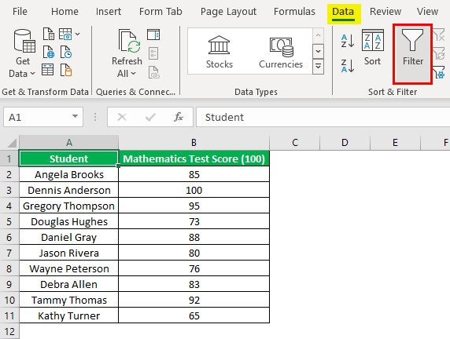Open the File tab
Viewport: 450px width, 339px height.
(x=20, y=12)
